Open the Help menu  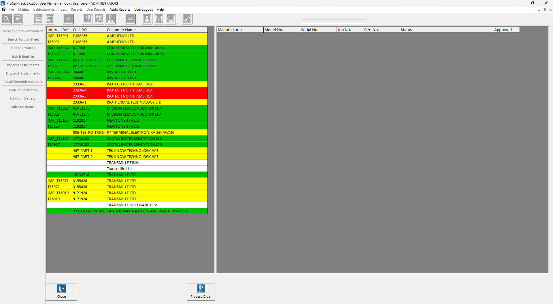point(160,9)
